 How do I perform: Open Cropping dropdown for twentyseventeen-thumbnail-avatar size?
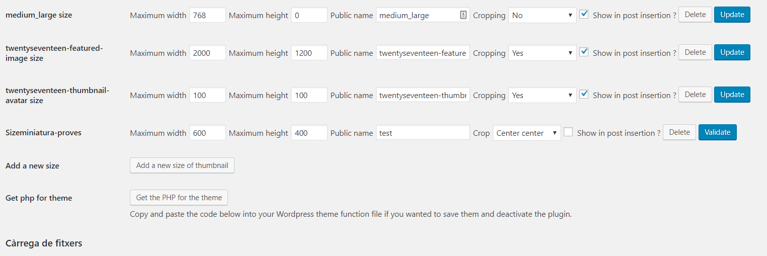pos(543,95)
